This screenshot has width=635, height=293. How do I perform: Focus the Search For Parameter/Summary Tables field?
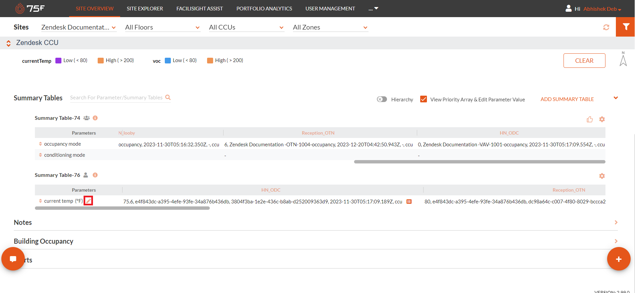pyautogui.click(x=116, y=98)
